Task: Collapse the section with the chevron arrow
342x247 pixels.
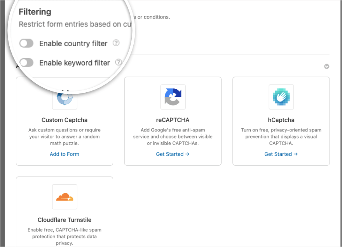Action: pyautogui.click(x=326, y=66)
